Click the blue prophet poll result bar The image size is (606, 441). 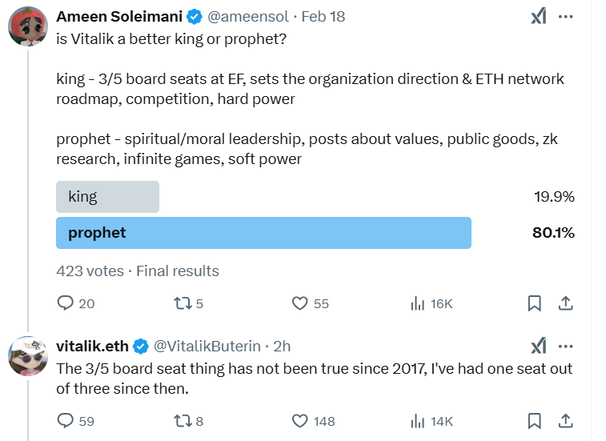[x=263, y=233]
